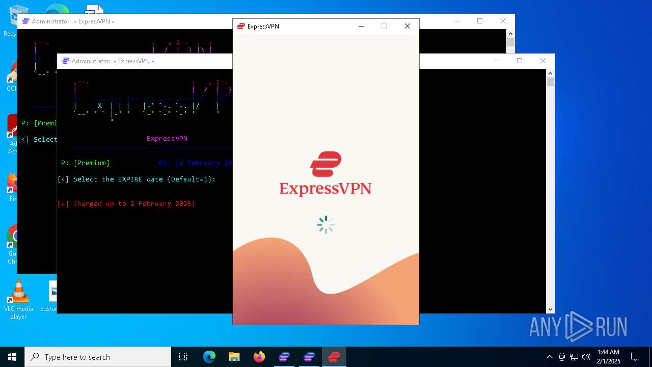
Task: Click the Adobe Acrobat desktop shortcut
Action: click(12, 135)
